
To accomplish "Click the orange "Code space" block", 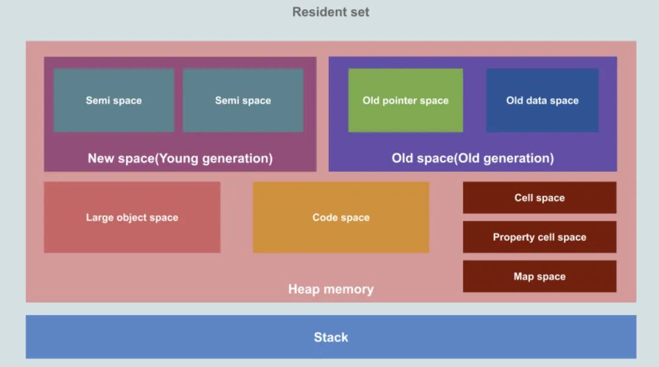I will (x=341, y=217).
